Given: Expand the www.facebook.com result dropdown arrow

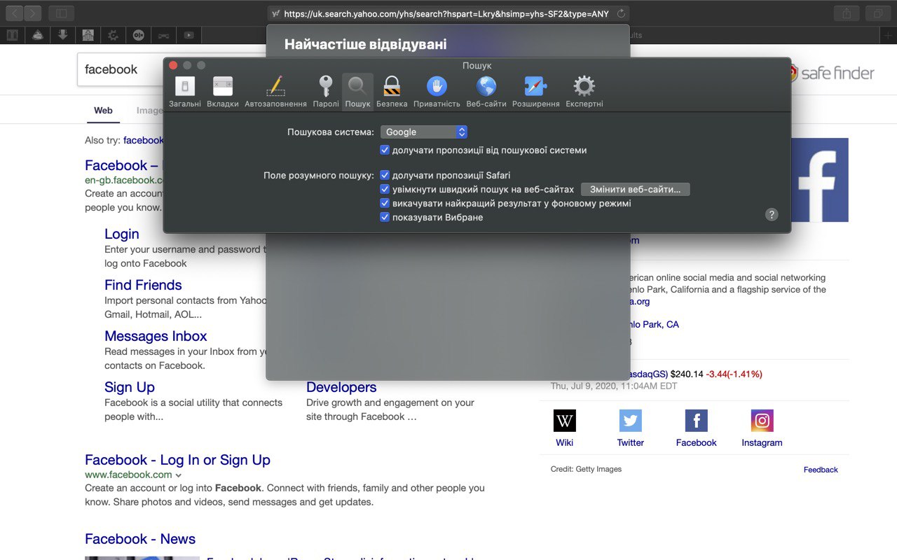Looking at the screenshot, I should pos(179,475).
